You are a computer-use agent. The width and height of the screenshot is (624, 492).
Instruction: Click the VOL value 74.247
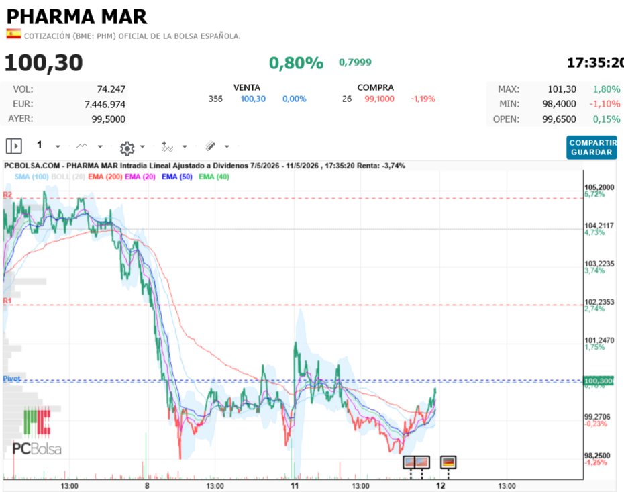click(x=111, y=89)
